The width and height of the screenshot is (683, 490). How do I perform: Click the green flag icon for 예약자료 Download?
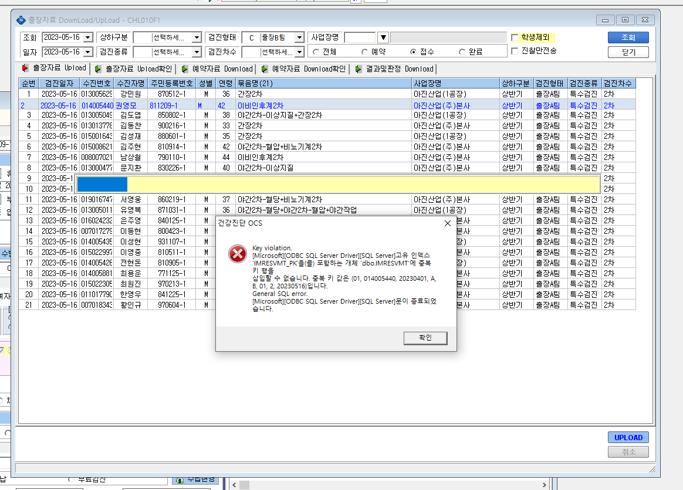[185, 69]
